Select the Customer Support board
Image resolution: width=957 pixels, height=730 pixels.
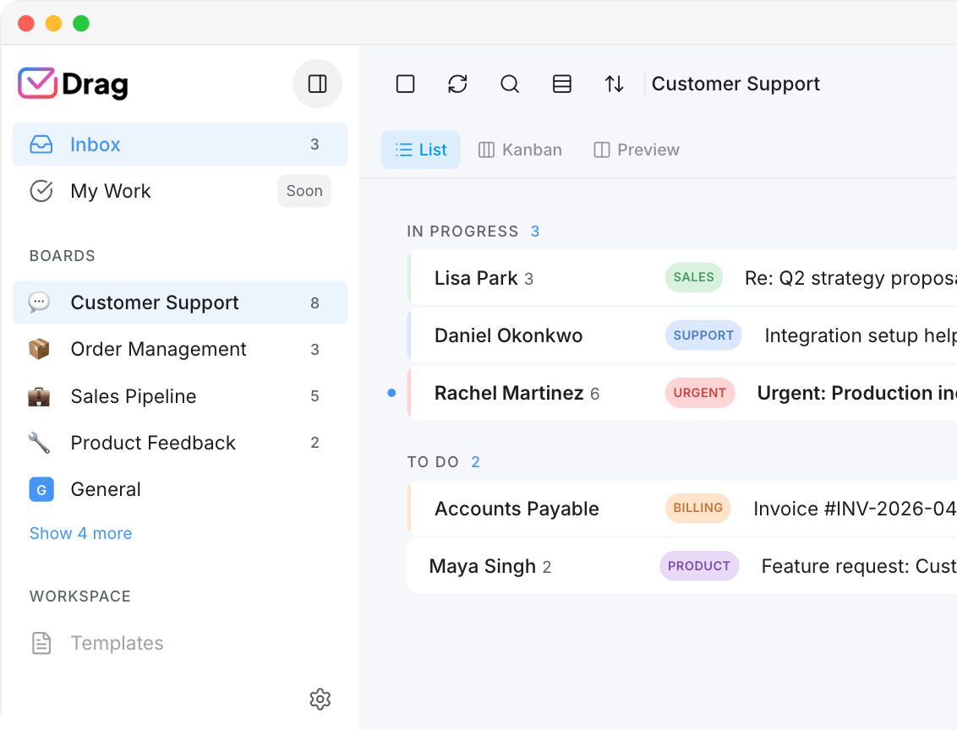[180, 302]
